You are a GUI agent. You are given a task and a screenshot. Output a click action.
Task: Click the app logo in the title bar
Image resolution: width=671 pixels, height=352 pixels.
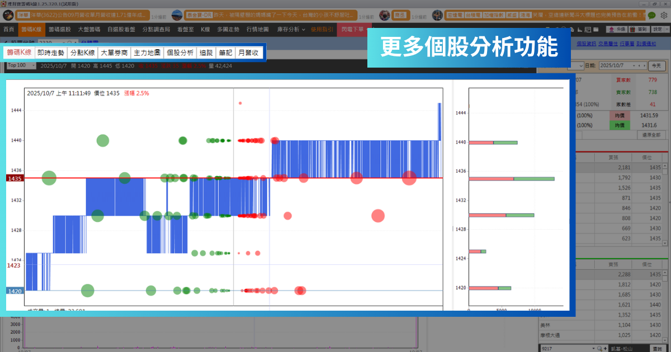[x=4, y=3]
